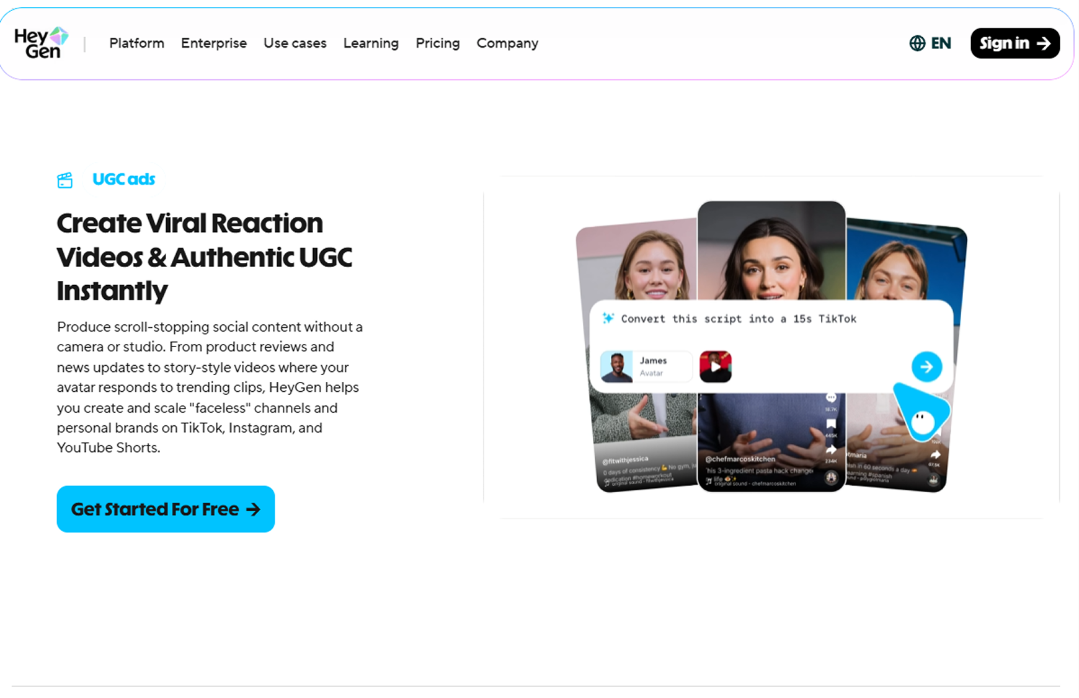Viewport: 1079px width, 698px height.
Task: Open the Company menu
Action: (507, 43)
